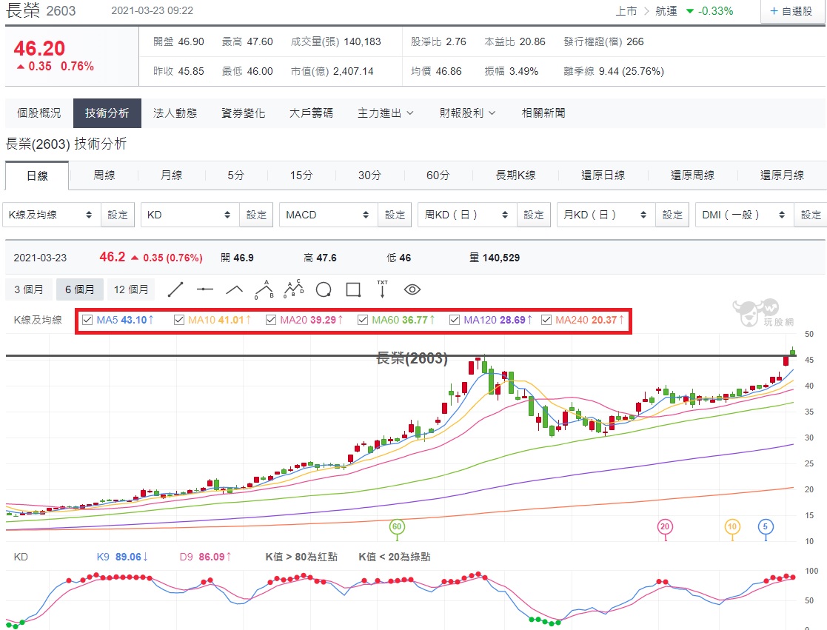This screenshot has width=827, height=630.
Task: Uncheck the MA240 moving average checkbox
Action: pyautogui.click(x=546, y=320)
